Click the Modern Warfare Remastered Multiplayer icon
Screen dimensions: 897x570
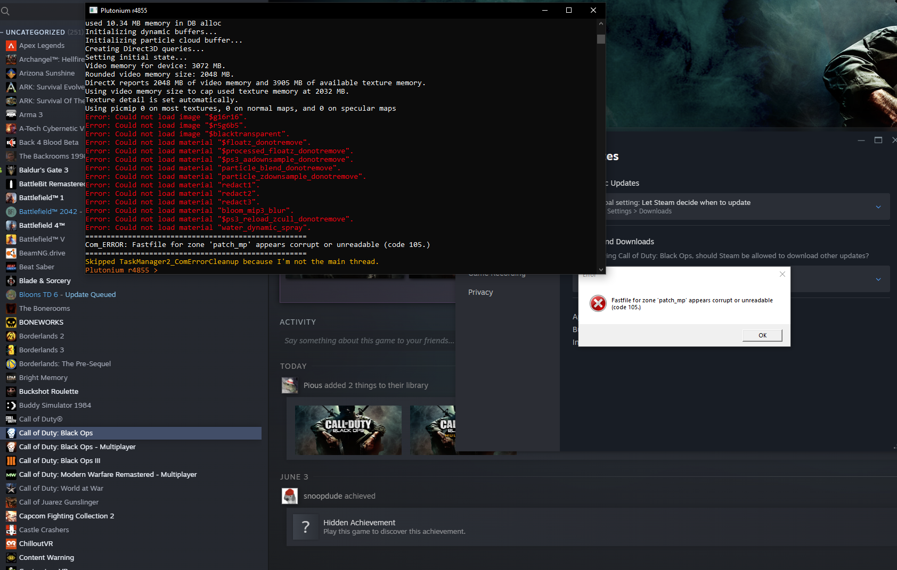[11, 475]
